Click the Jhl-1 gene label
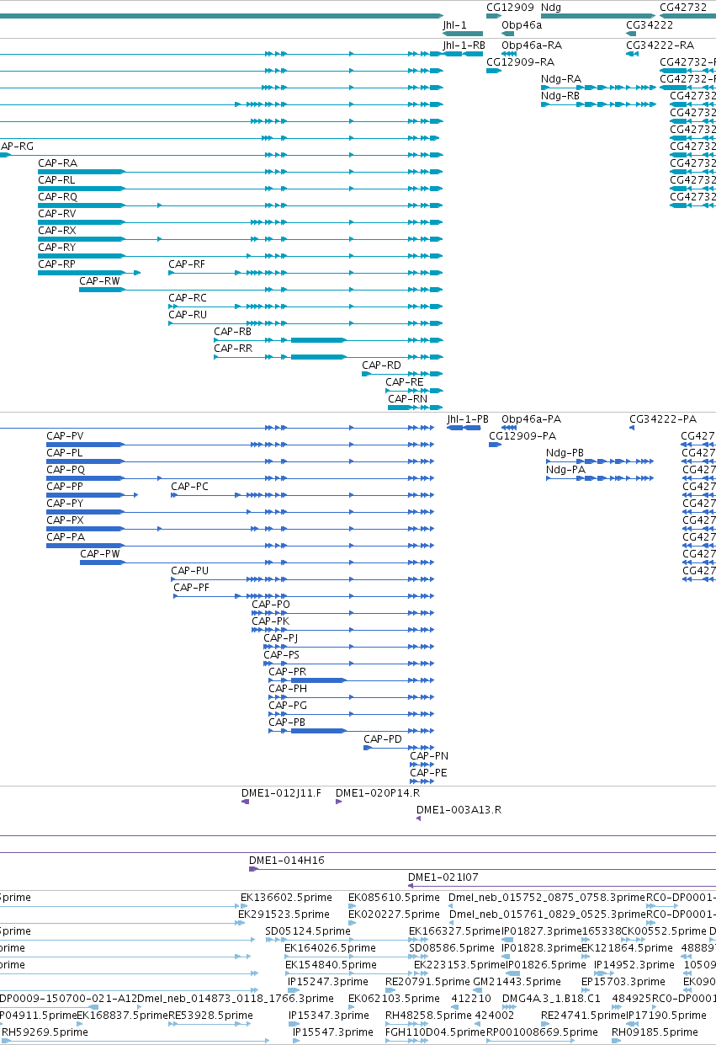The height and width of the screenshot is (1045, 716). coord(454,25)
